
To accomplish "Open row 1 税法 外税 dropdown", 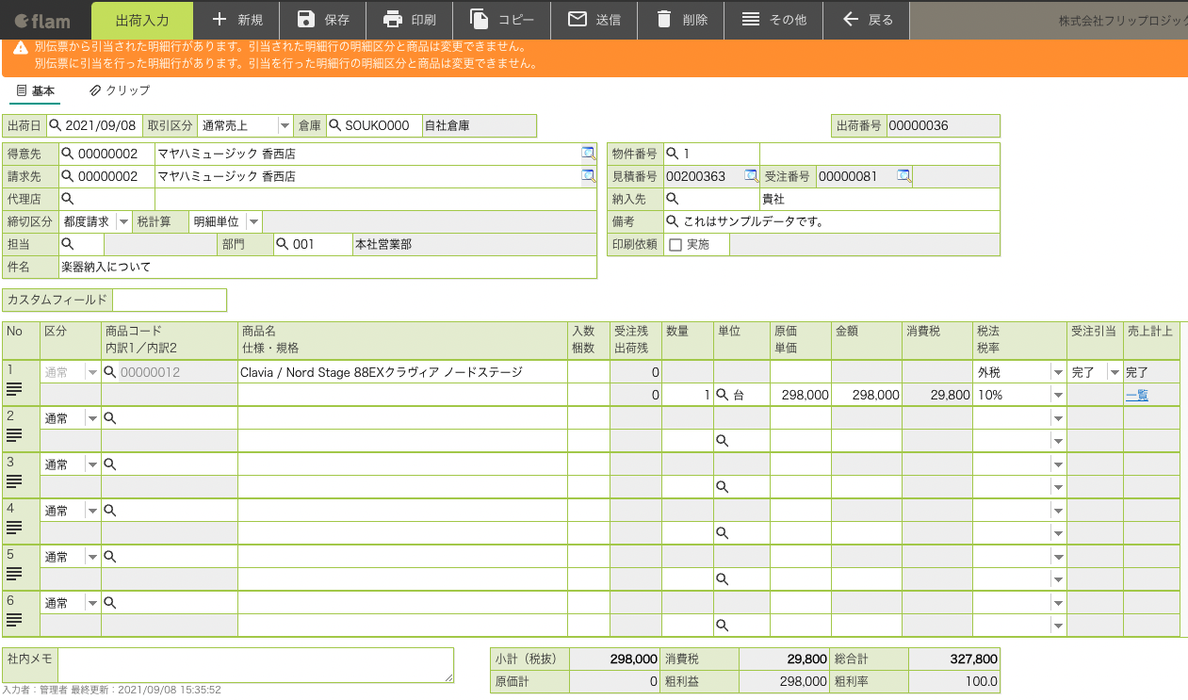I will (1058, 373).
